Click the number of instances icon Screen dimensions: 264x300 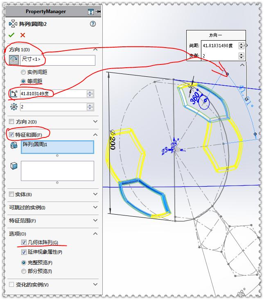[x=14, y=107]
